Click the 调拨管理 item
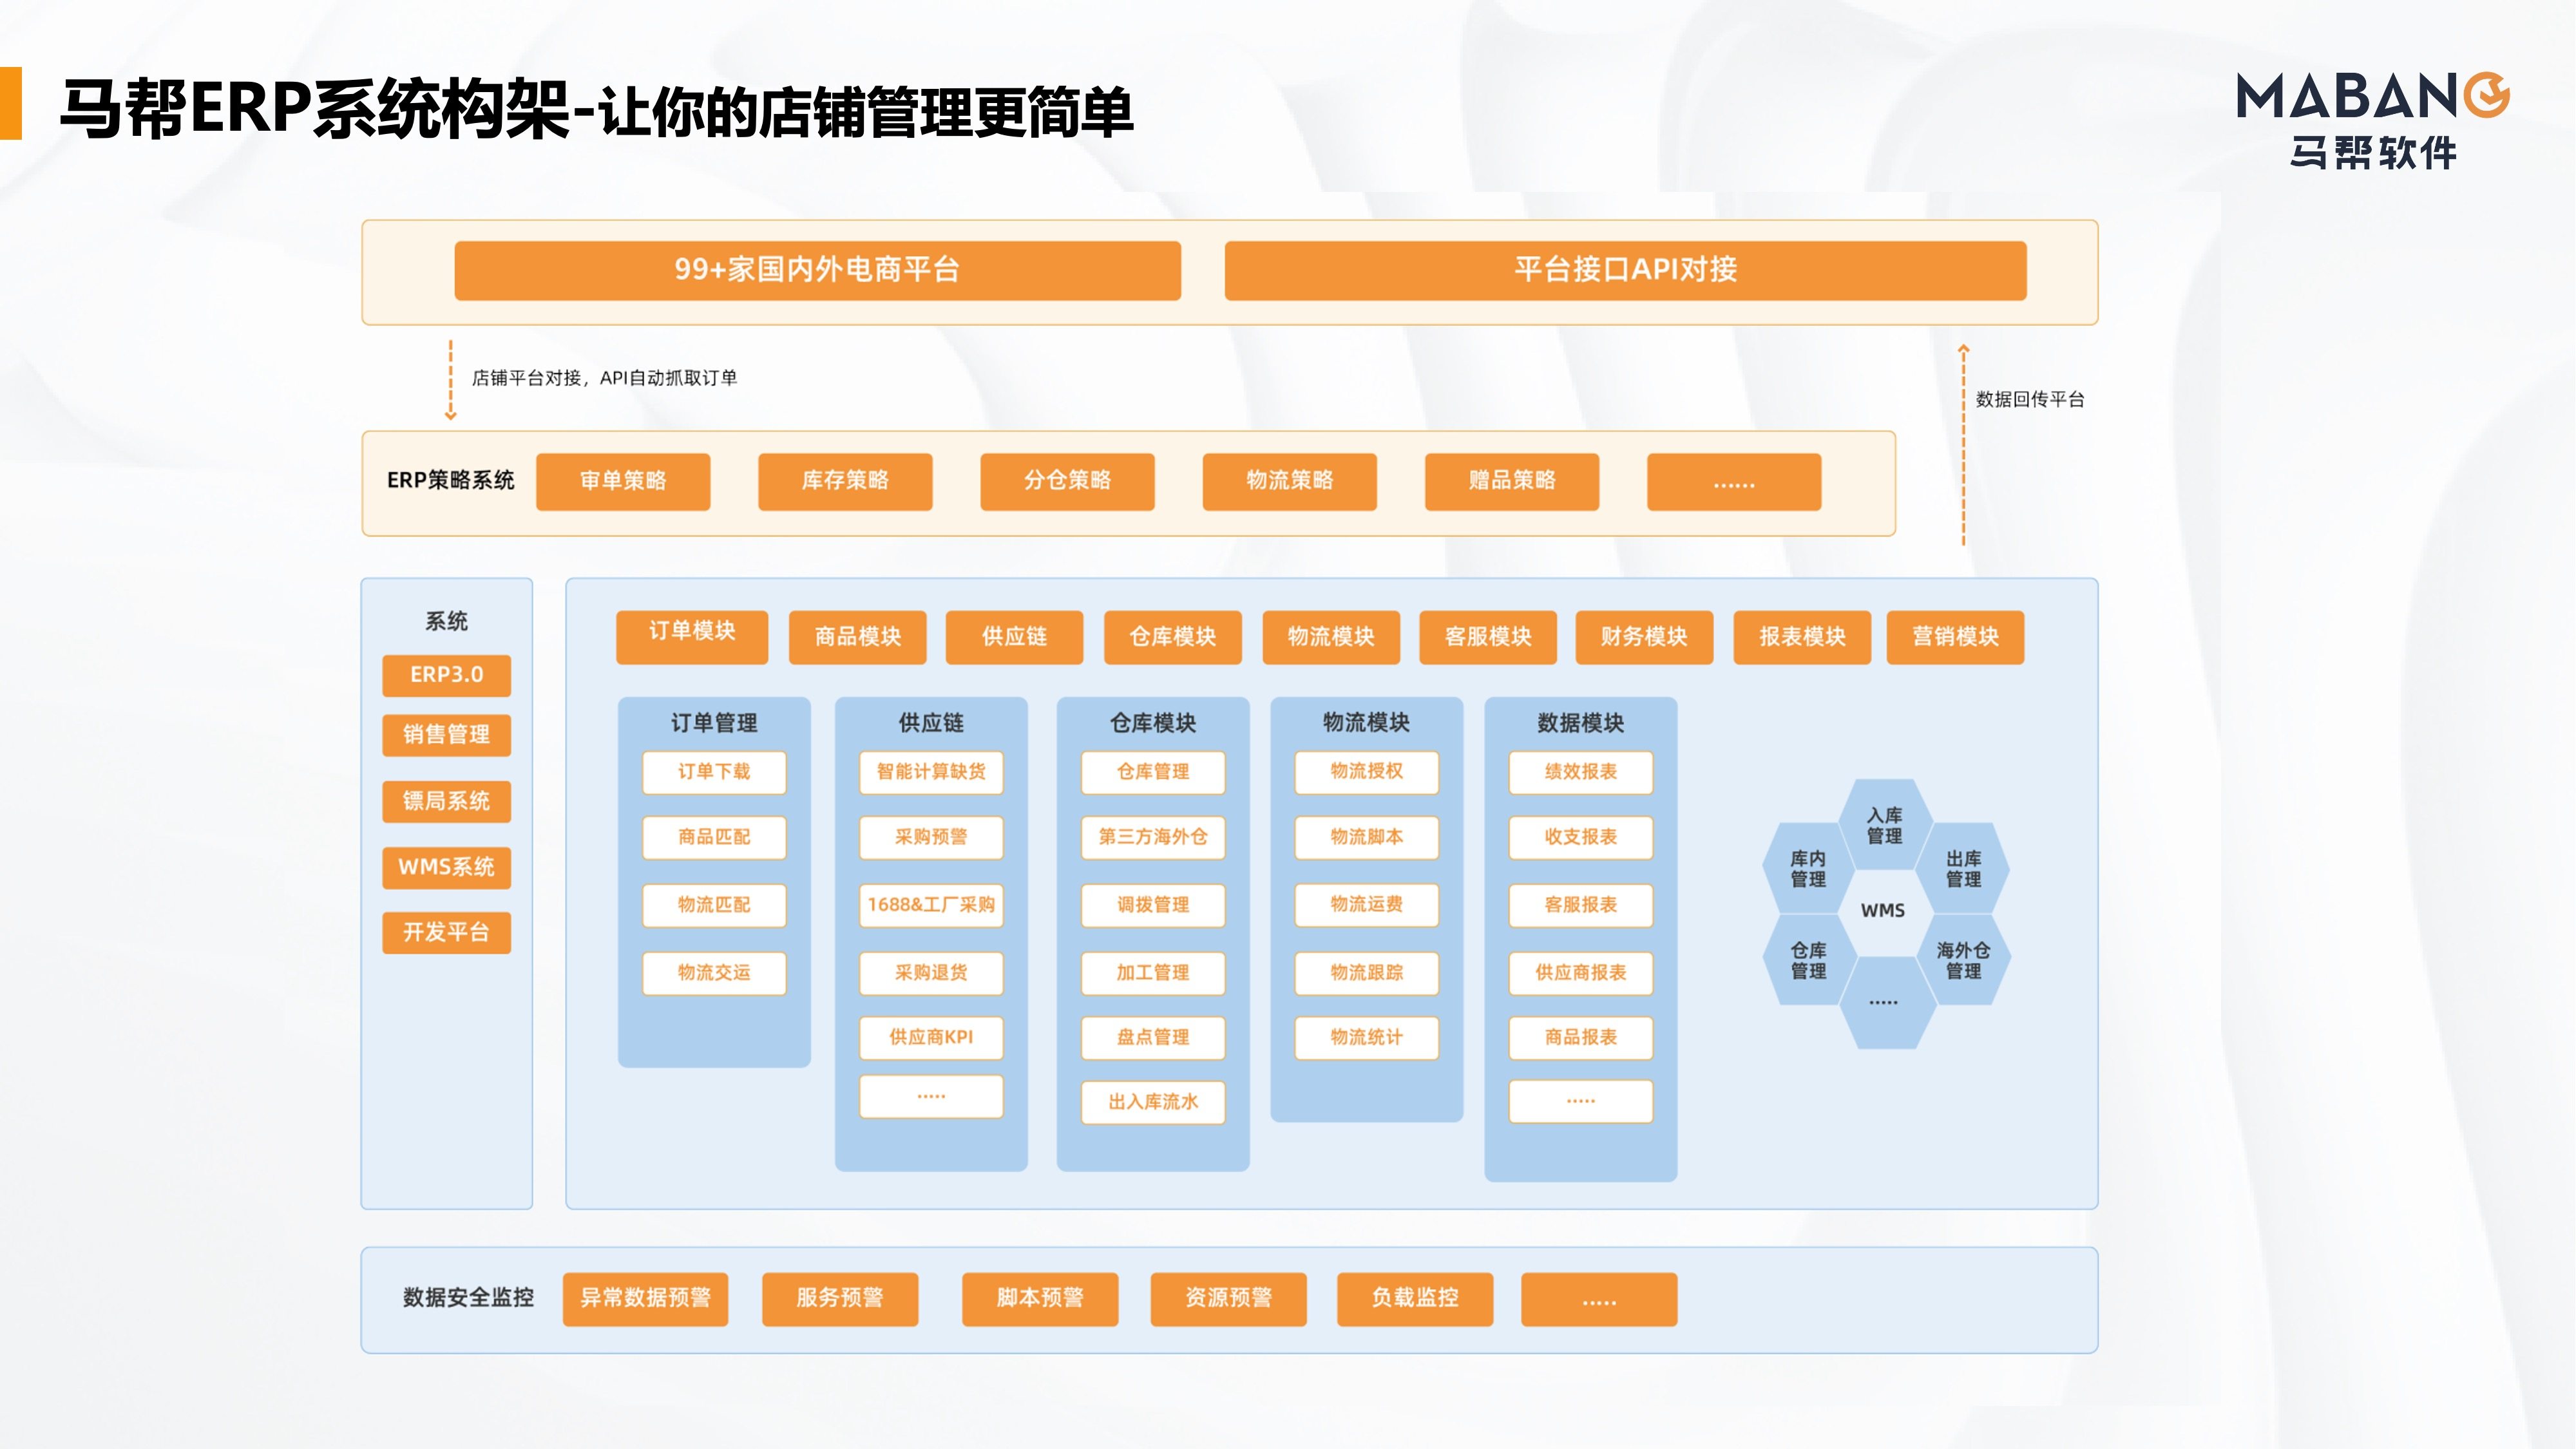Screen dimensions: 2576x1449 pyautogui.click(x=1153, y=905)
